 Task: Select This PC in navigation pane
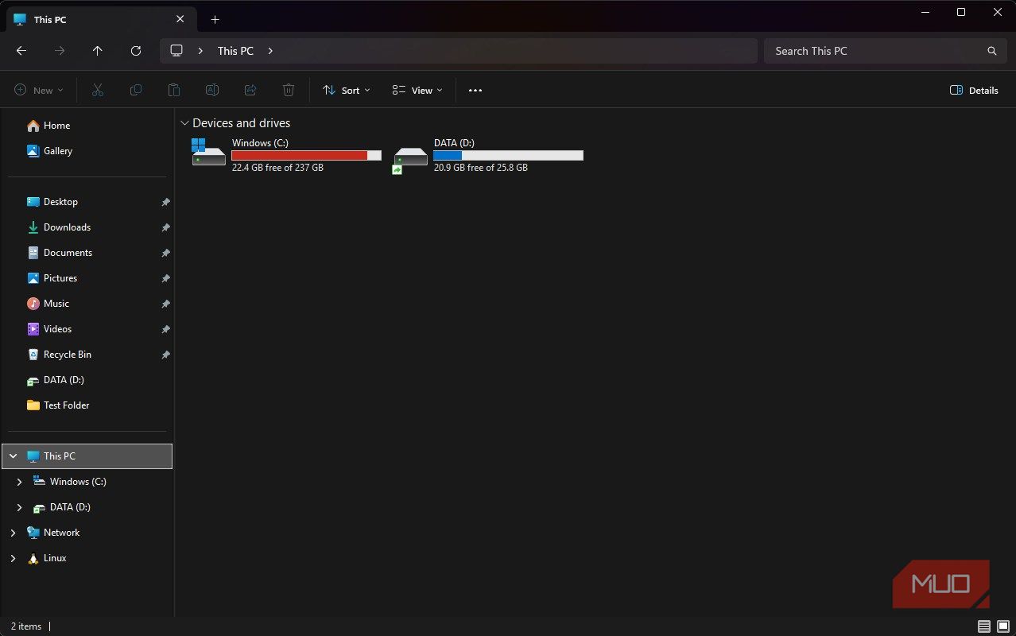pyautogui.click(x=87, y=456)
